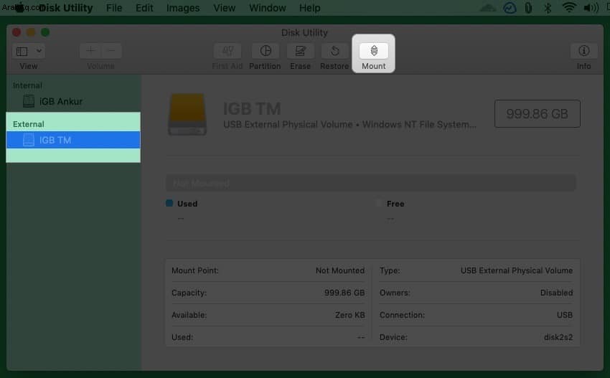The height and width of the screenshot is (378, 610).
Task: Click the remove volume minus button
Action: 111,50
